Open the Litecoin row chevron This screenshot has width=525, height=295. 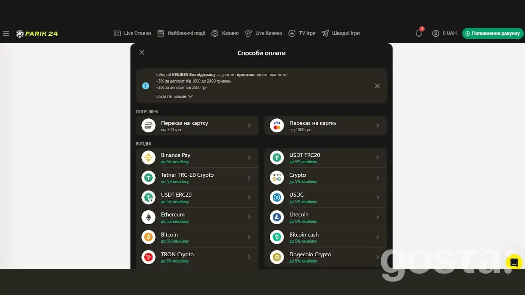coord(378,217)
